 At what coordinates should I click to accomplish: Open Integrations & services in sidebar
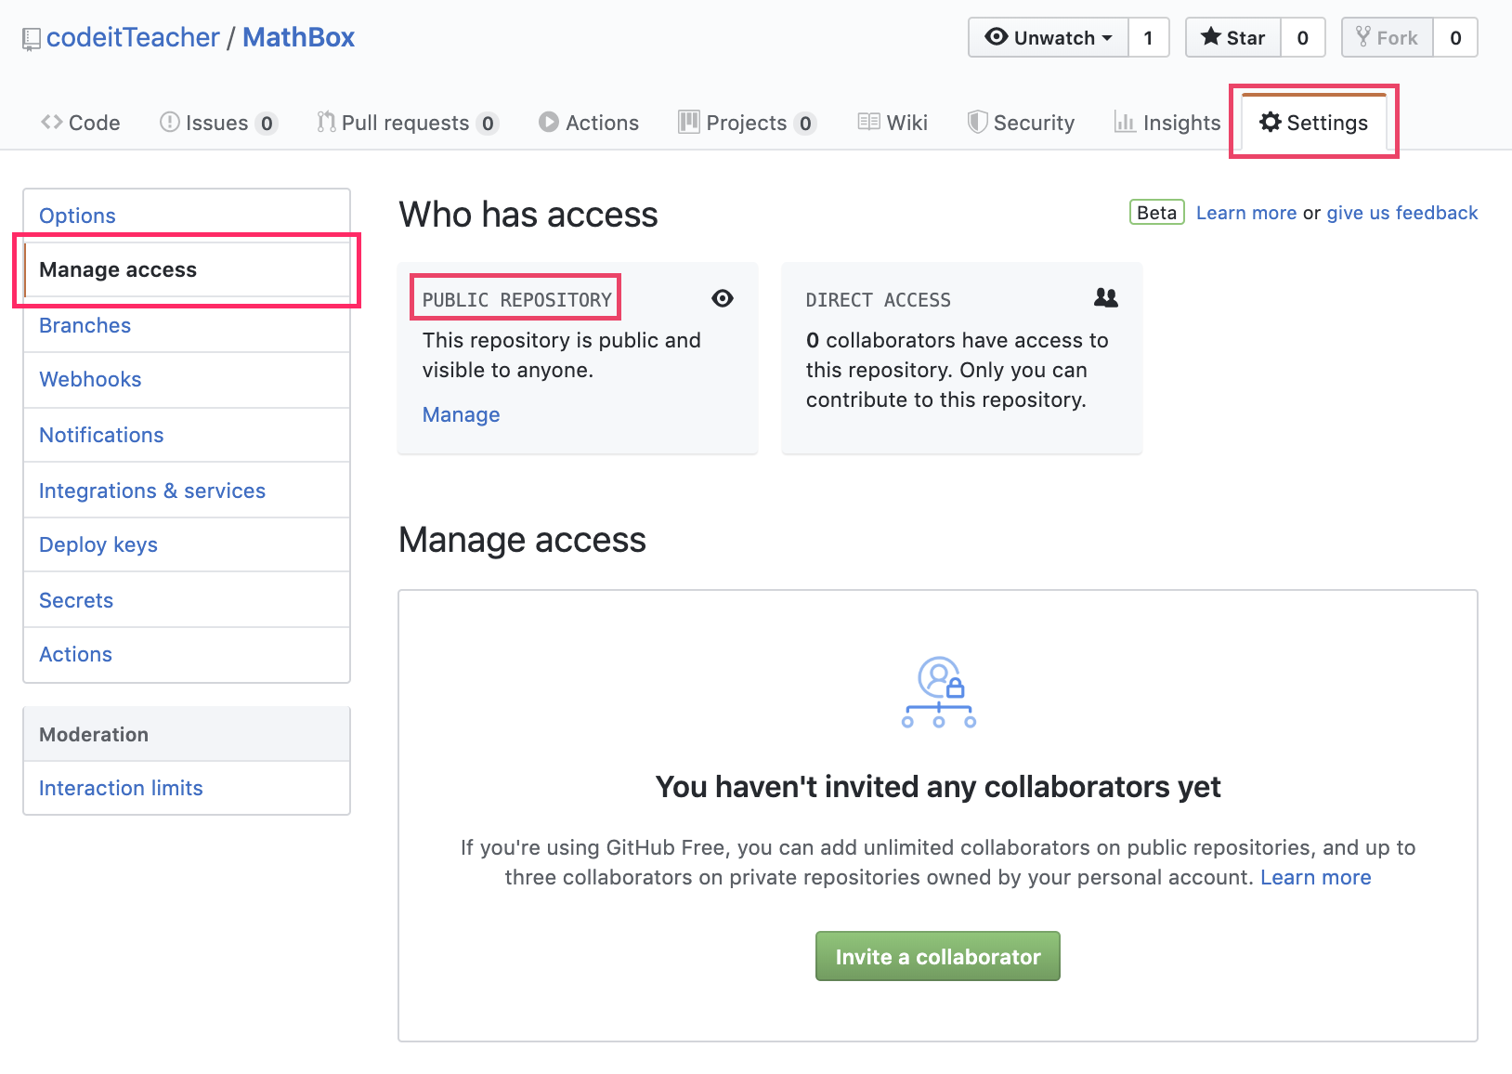tap(187, 491)
